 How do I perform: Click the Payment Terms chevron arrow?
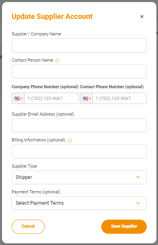[x=138, y=203]
